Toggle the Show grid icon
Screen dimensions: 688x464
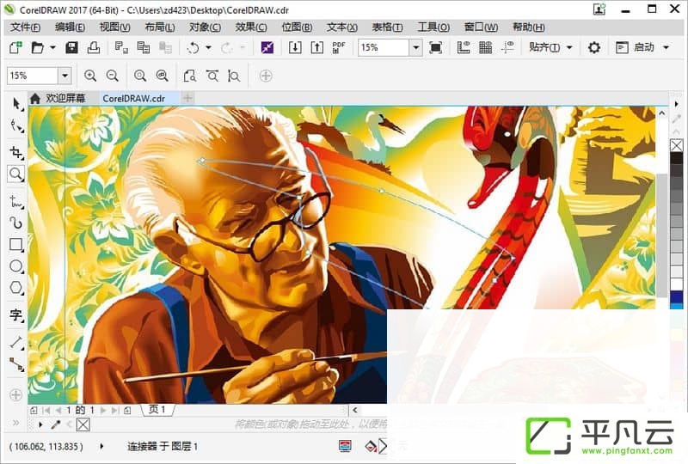coord(485,47)
